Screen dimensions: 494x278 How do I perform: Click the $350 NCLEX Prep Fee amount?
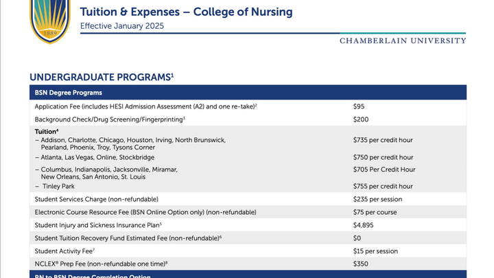click(x=362, y=264)
